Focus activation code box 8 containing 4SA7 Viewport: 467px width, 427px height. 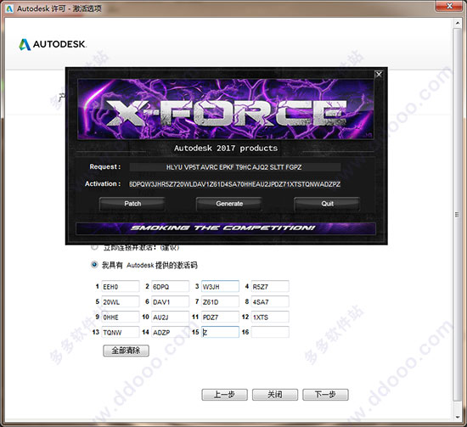pos(270,301)
